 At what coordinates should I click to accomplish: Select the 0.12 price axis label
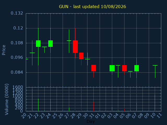(x=18, y=28)
